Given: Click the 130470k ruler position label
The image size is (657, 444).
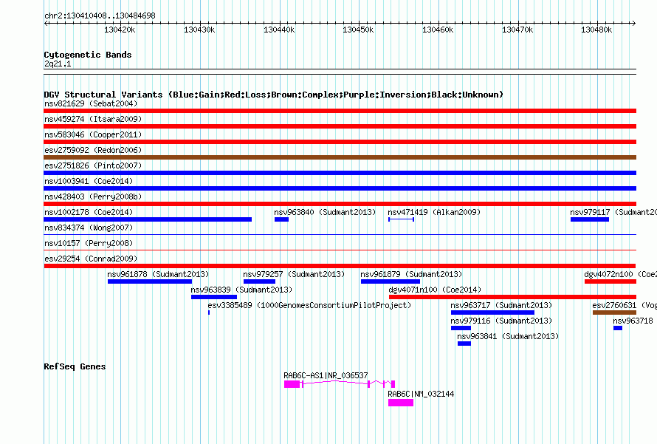Looking at the screenshot, I should click(x=517, y=30).
